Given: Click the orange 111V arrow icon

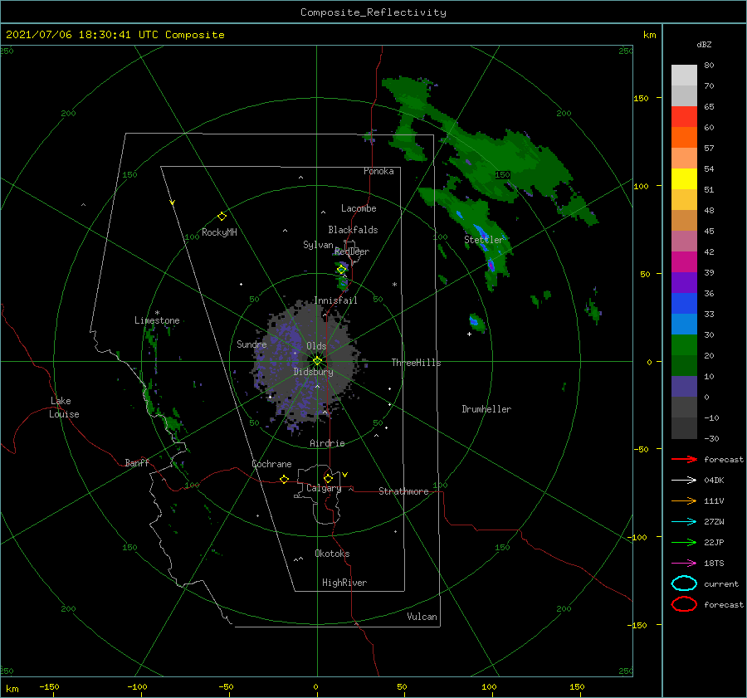Looking at the screenshot, I should [684, 500].
